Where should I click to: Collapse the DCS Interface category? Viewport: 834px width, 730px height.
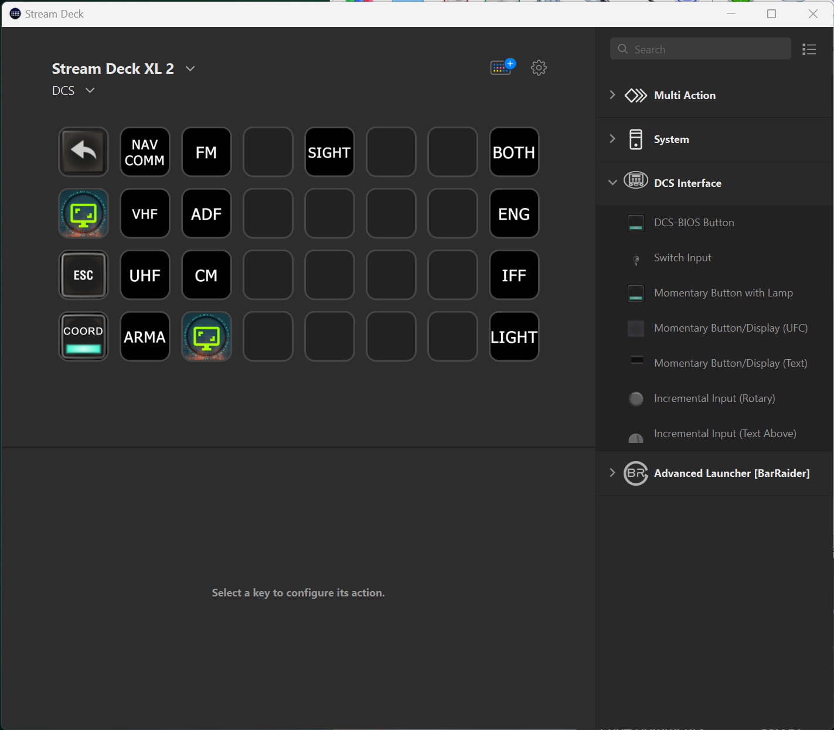pos(612,183)
